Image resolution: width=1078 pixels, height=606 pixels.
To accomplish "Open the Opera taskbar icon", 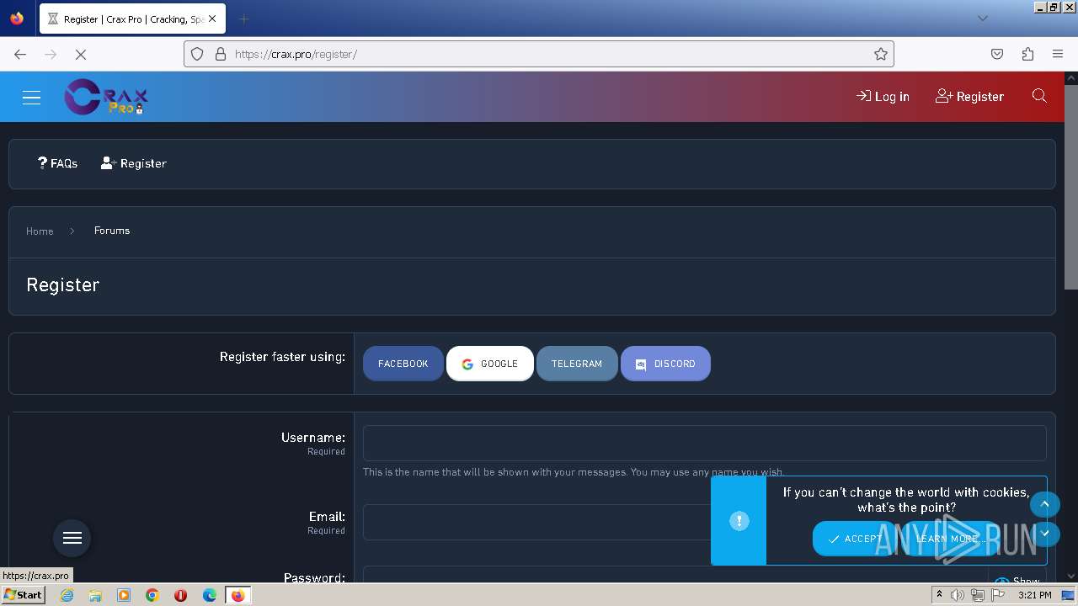I will point(180,595).
